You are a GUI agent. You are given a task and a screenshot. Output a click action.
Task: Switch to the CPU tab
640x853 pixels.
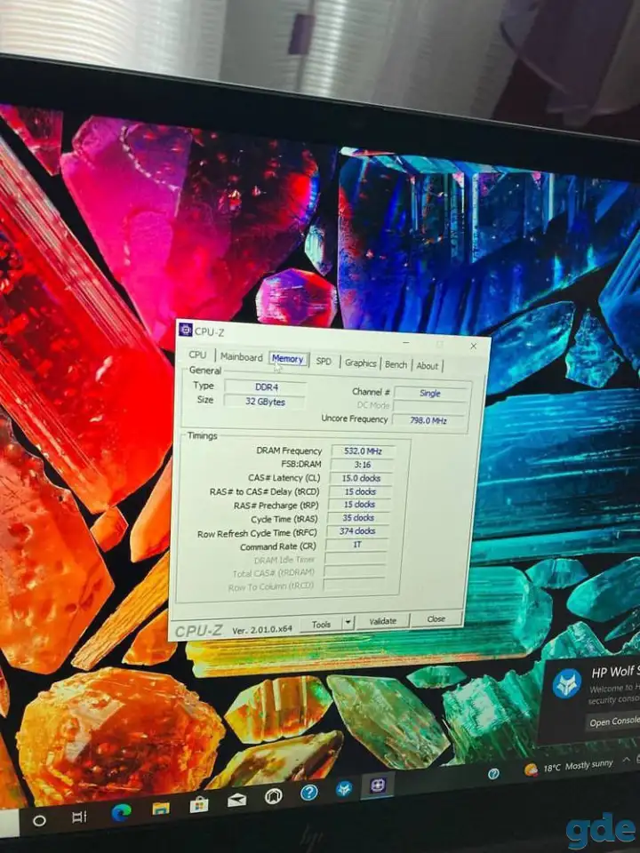tap(197, 355)
